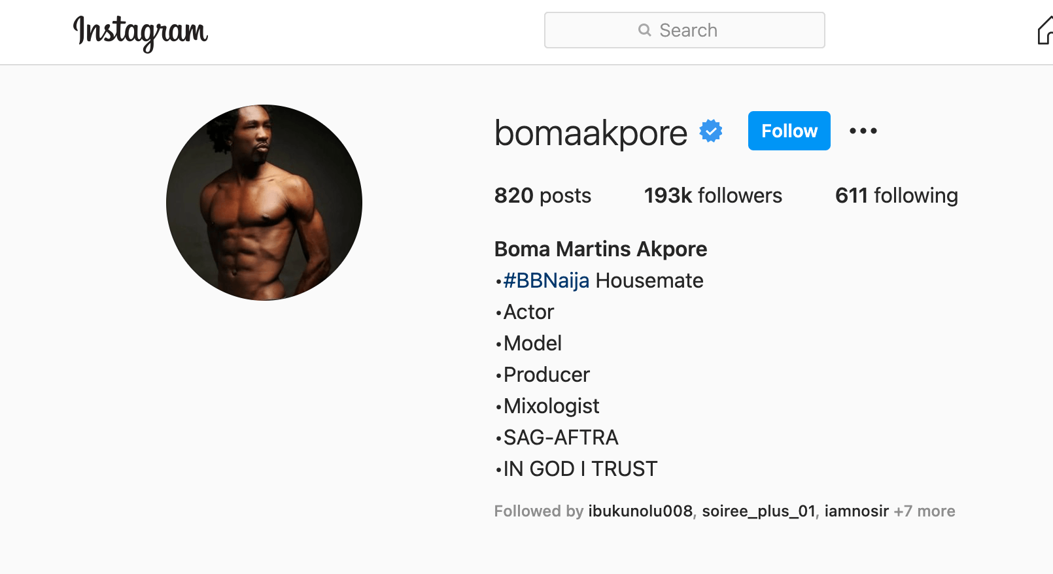Open the #BBNaija hashtag link

546,280
